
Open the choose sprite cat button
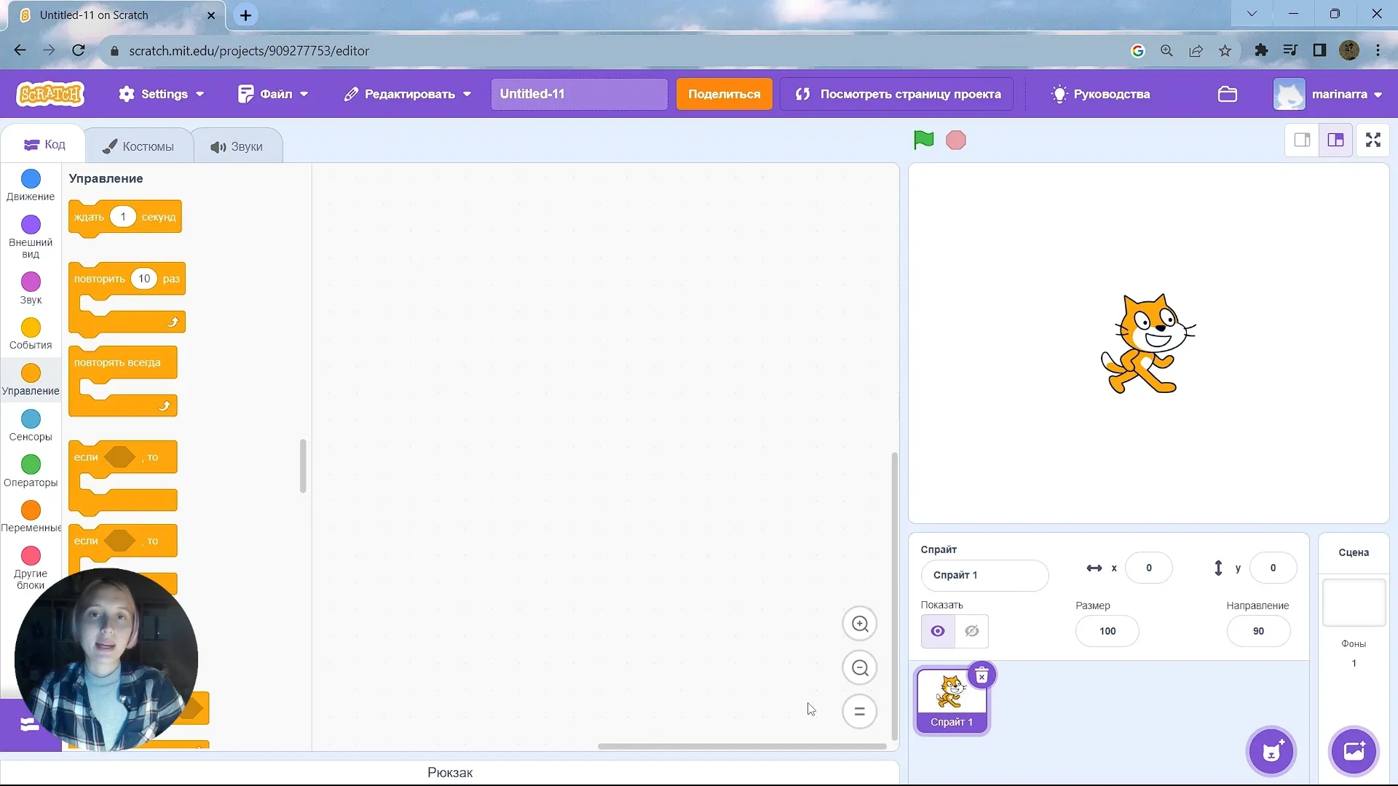(x=1271, y=751)
